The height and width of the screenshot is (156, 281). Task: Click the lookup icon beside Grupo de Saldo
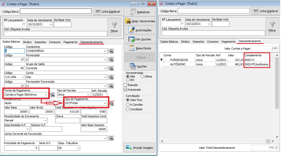[x=111, y=68]
